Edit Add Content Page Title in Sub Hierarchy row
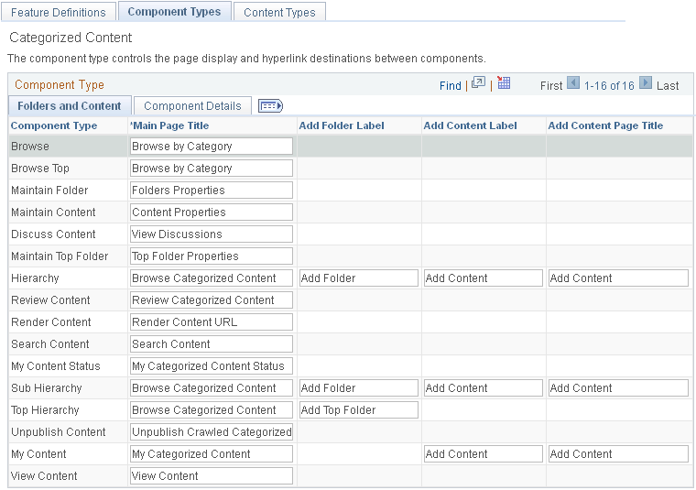 click(x=618, y=388)
